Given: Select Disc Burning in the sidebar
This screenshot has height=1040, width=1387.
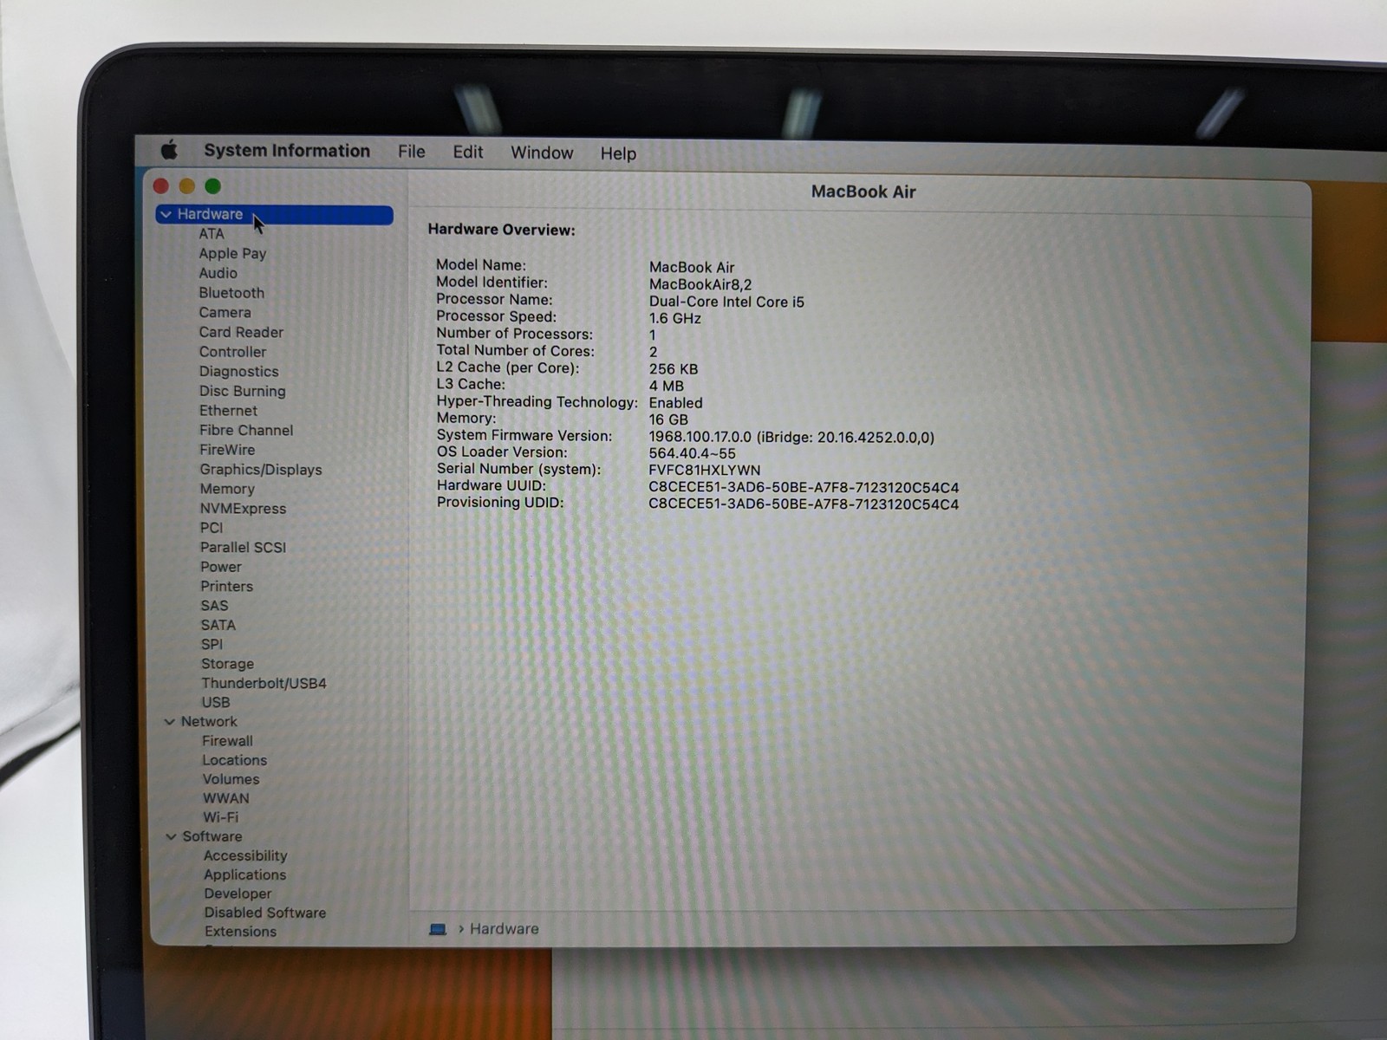Looking at the screenshot, I should (x=243, y=391).
